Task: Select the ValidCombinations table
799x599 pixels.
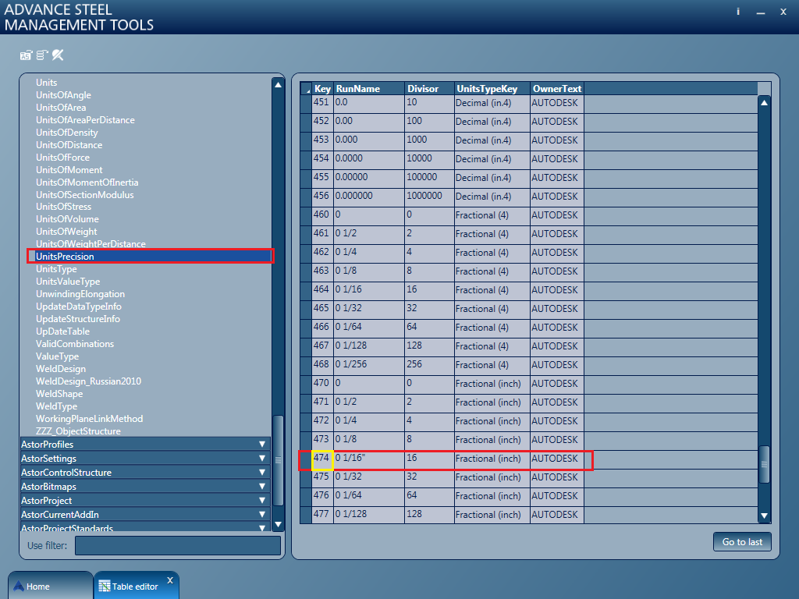Action: pyautogui.click(x=75, y=344)
